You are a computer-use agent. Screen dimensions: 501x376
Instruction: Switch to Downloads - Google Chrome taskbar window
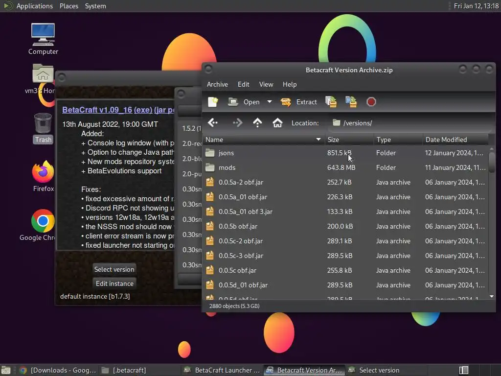pos(58,370)
